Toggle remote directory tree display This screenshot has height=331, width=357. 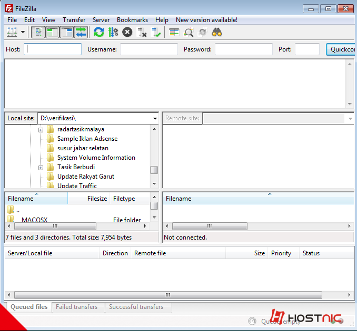(x=67, y=32)
